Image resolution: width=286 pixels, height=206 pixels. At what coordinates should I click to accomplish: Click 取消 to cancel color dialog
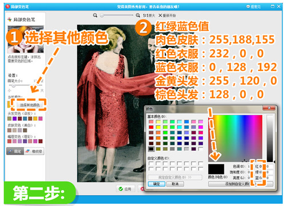pyautogui.click(x=175, y=184)
